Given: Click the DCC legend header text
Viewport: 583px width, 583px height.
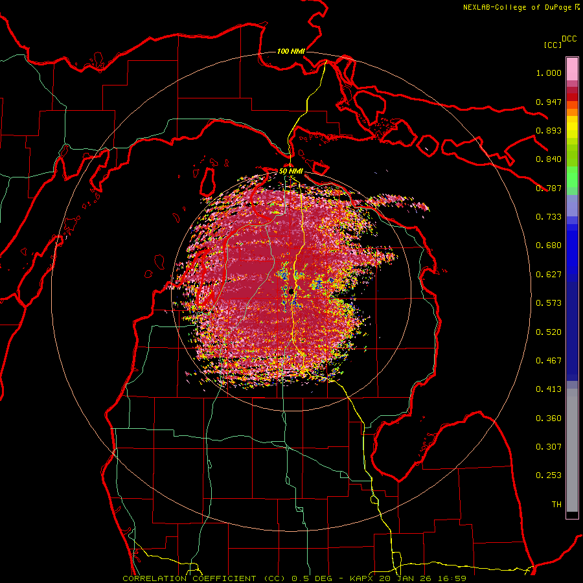Looking at the screenshot, I should coord(569,39).
